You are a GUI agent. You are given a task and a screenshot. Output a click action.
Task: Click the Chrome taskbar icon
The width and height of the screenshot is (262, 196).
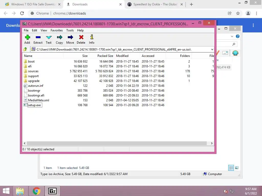click(36, 191)
